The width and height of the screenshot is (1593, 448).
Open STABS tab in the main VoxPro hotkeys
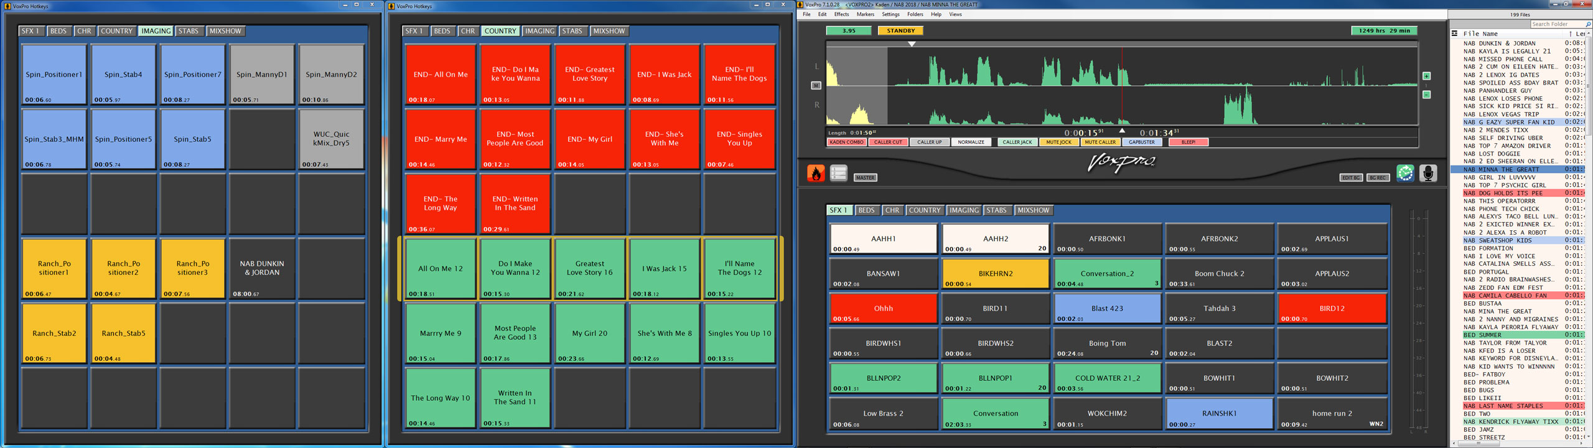(x=996, y=210)
